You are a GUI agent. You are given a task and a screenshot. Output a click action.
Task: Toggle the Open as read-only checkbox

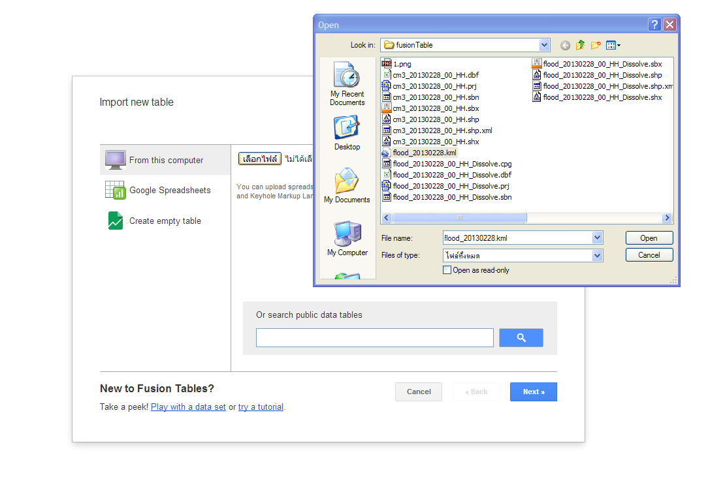pos(447,270)
